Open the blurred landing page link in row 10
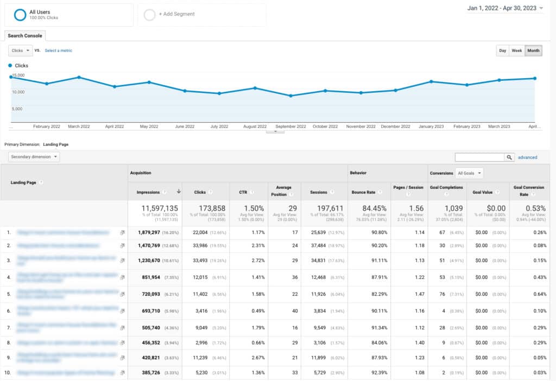This screenshot has width=556, height=381. (66, 373)
